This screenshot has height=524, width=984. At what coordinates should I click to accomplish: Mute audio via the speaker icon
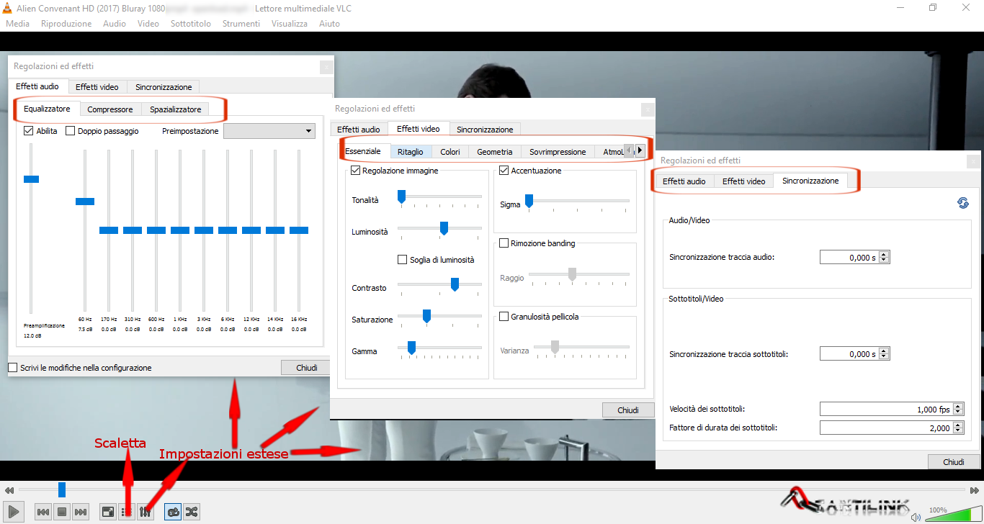coord(916,516)
